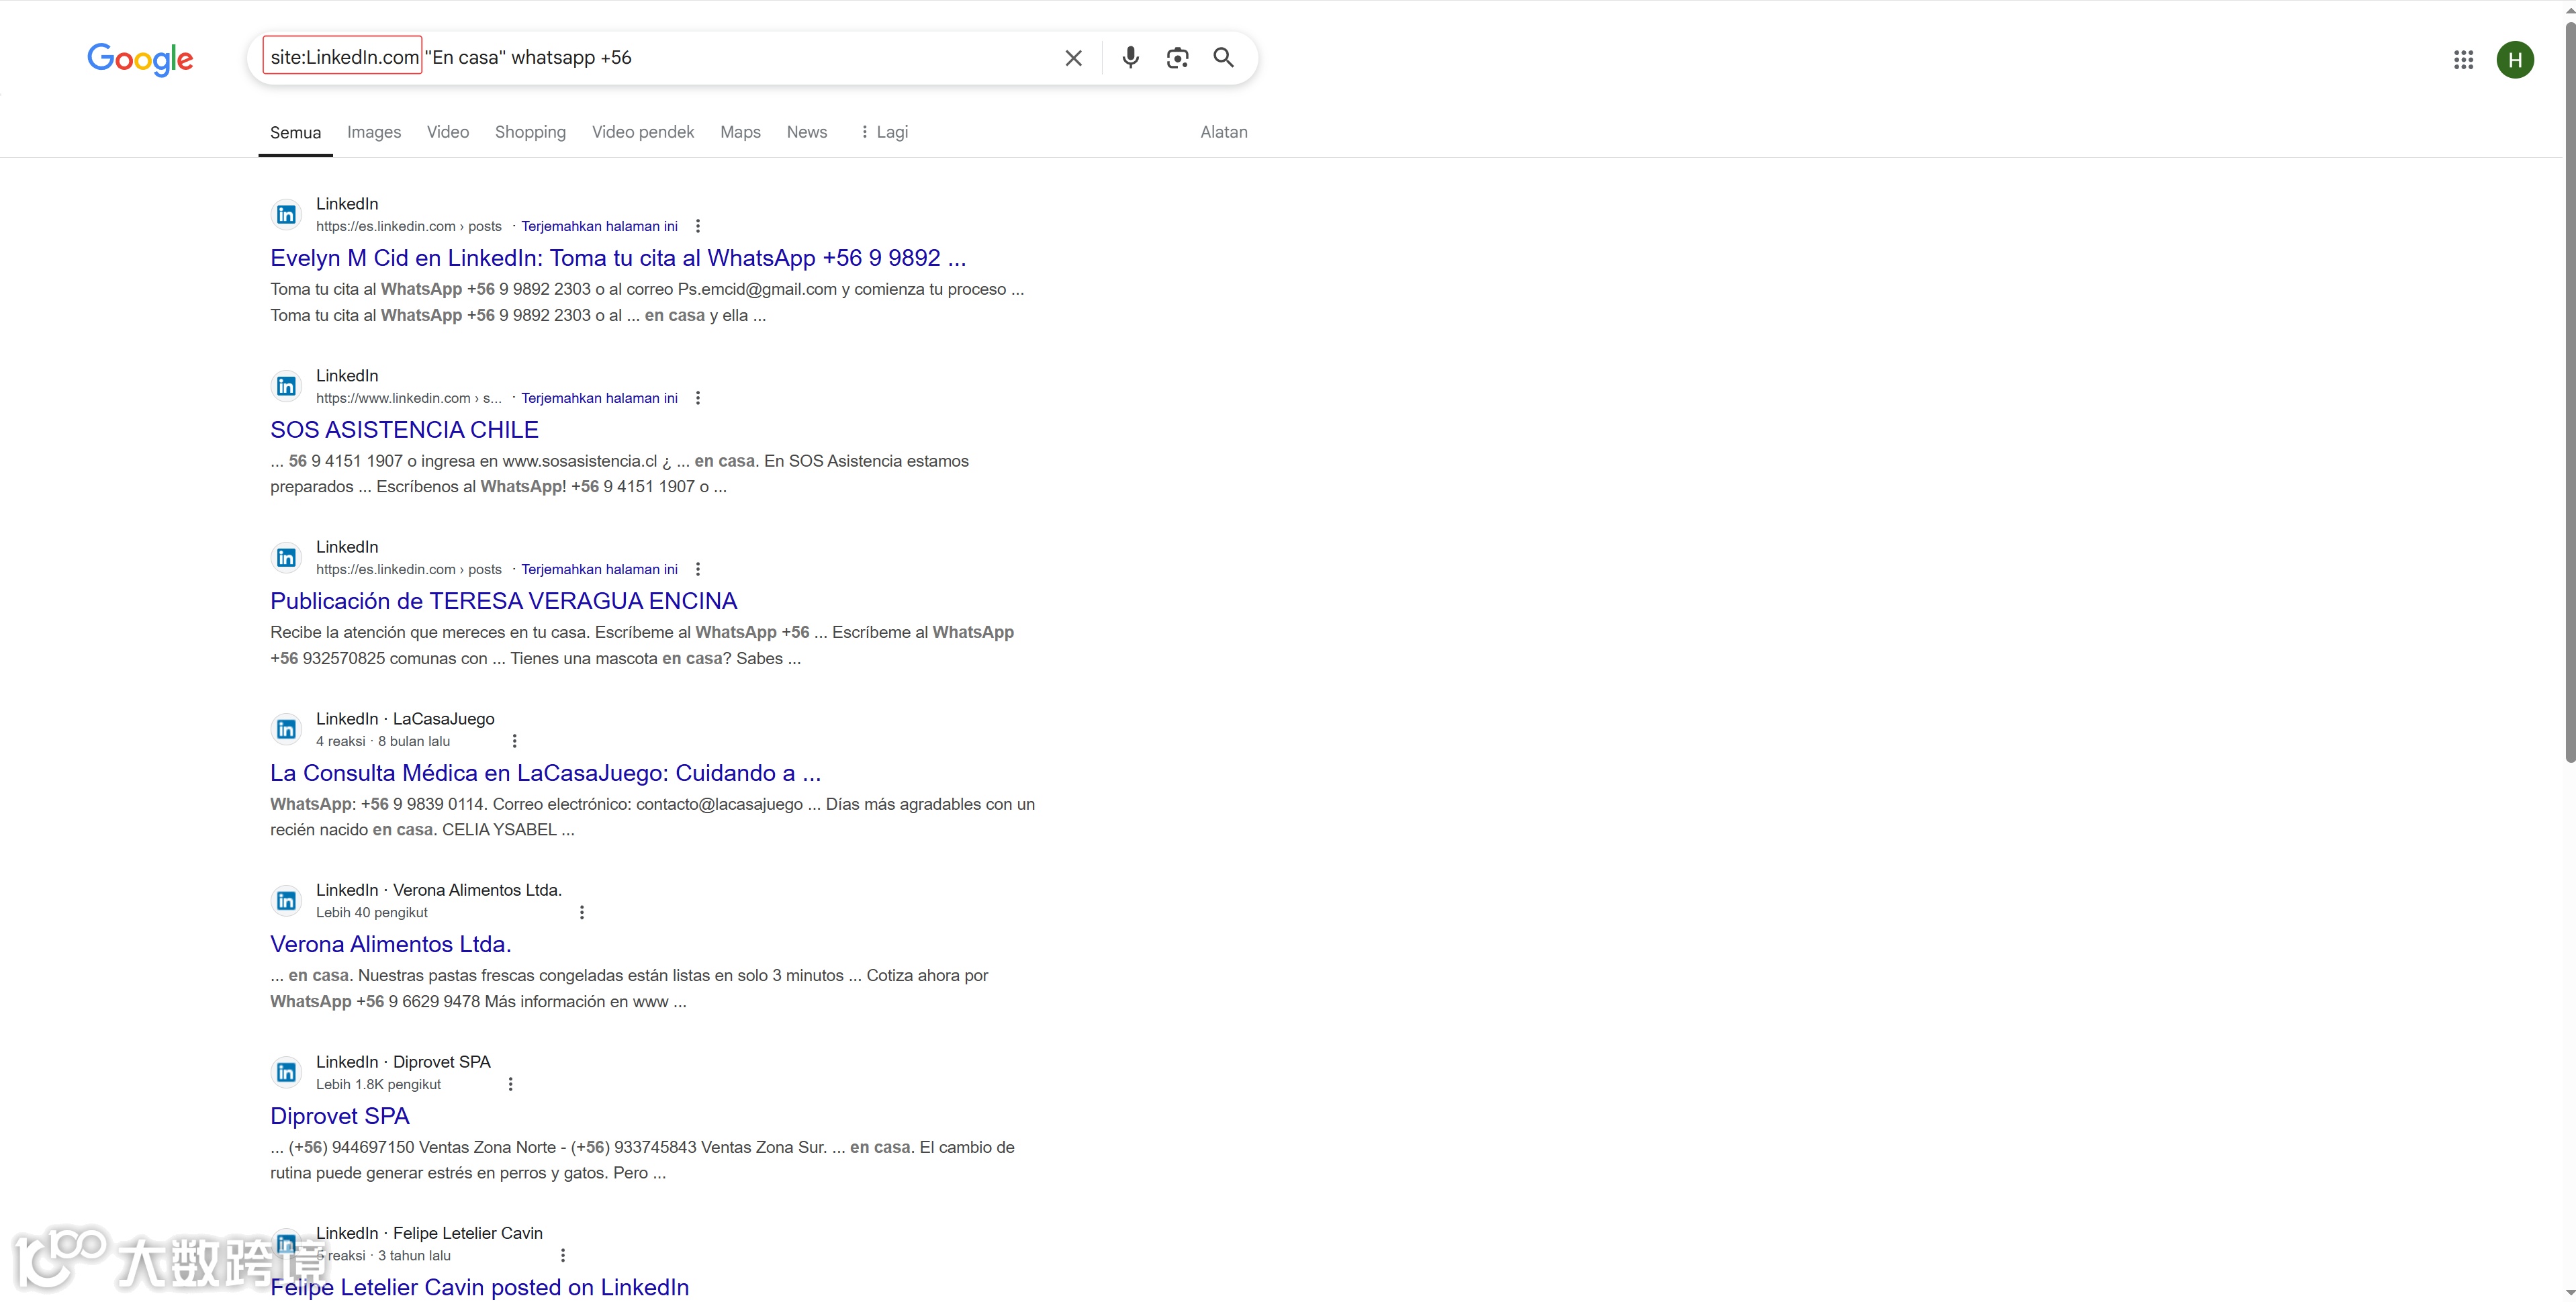Open account avatar with letter H

2514,60
